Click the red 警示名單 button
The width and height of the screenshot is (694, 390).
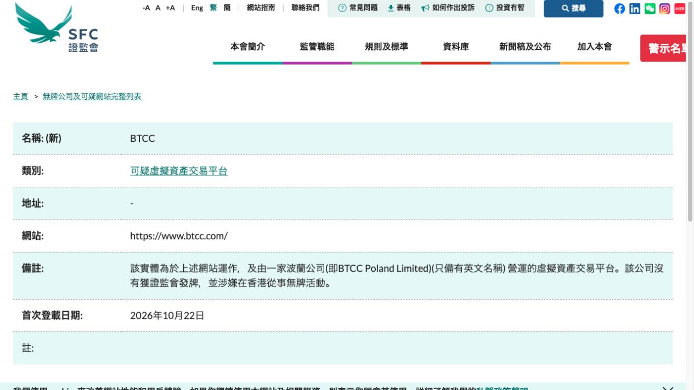click(663, 48)
